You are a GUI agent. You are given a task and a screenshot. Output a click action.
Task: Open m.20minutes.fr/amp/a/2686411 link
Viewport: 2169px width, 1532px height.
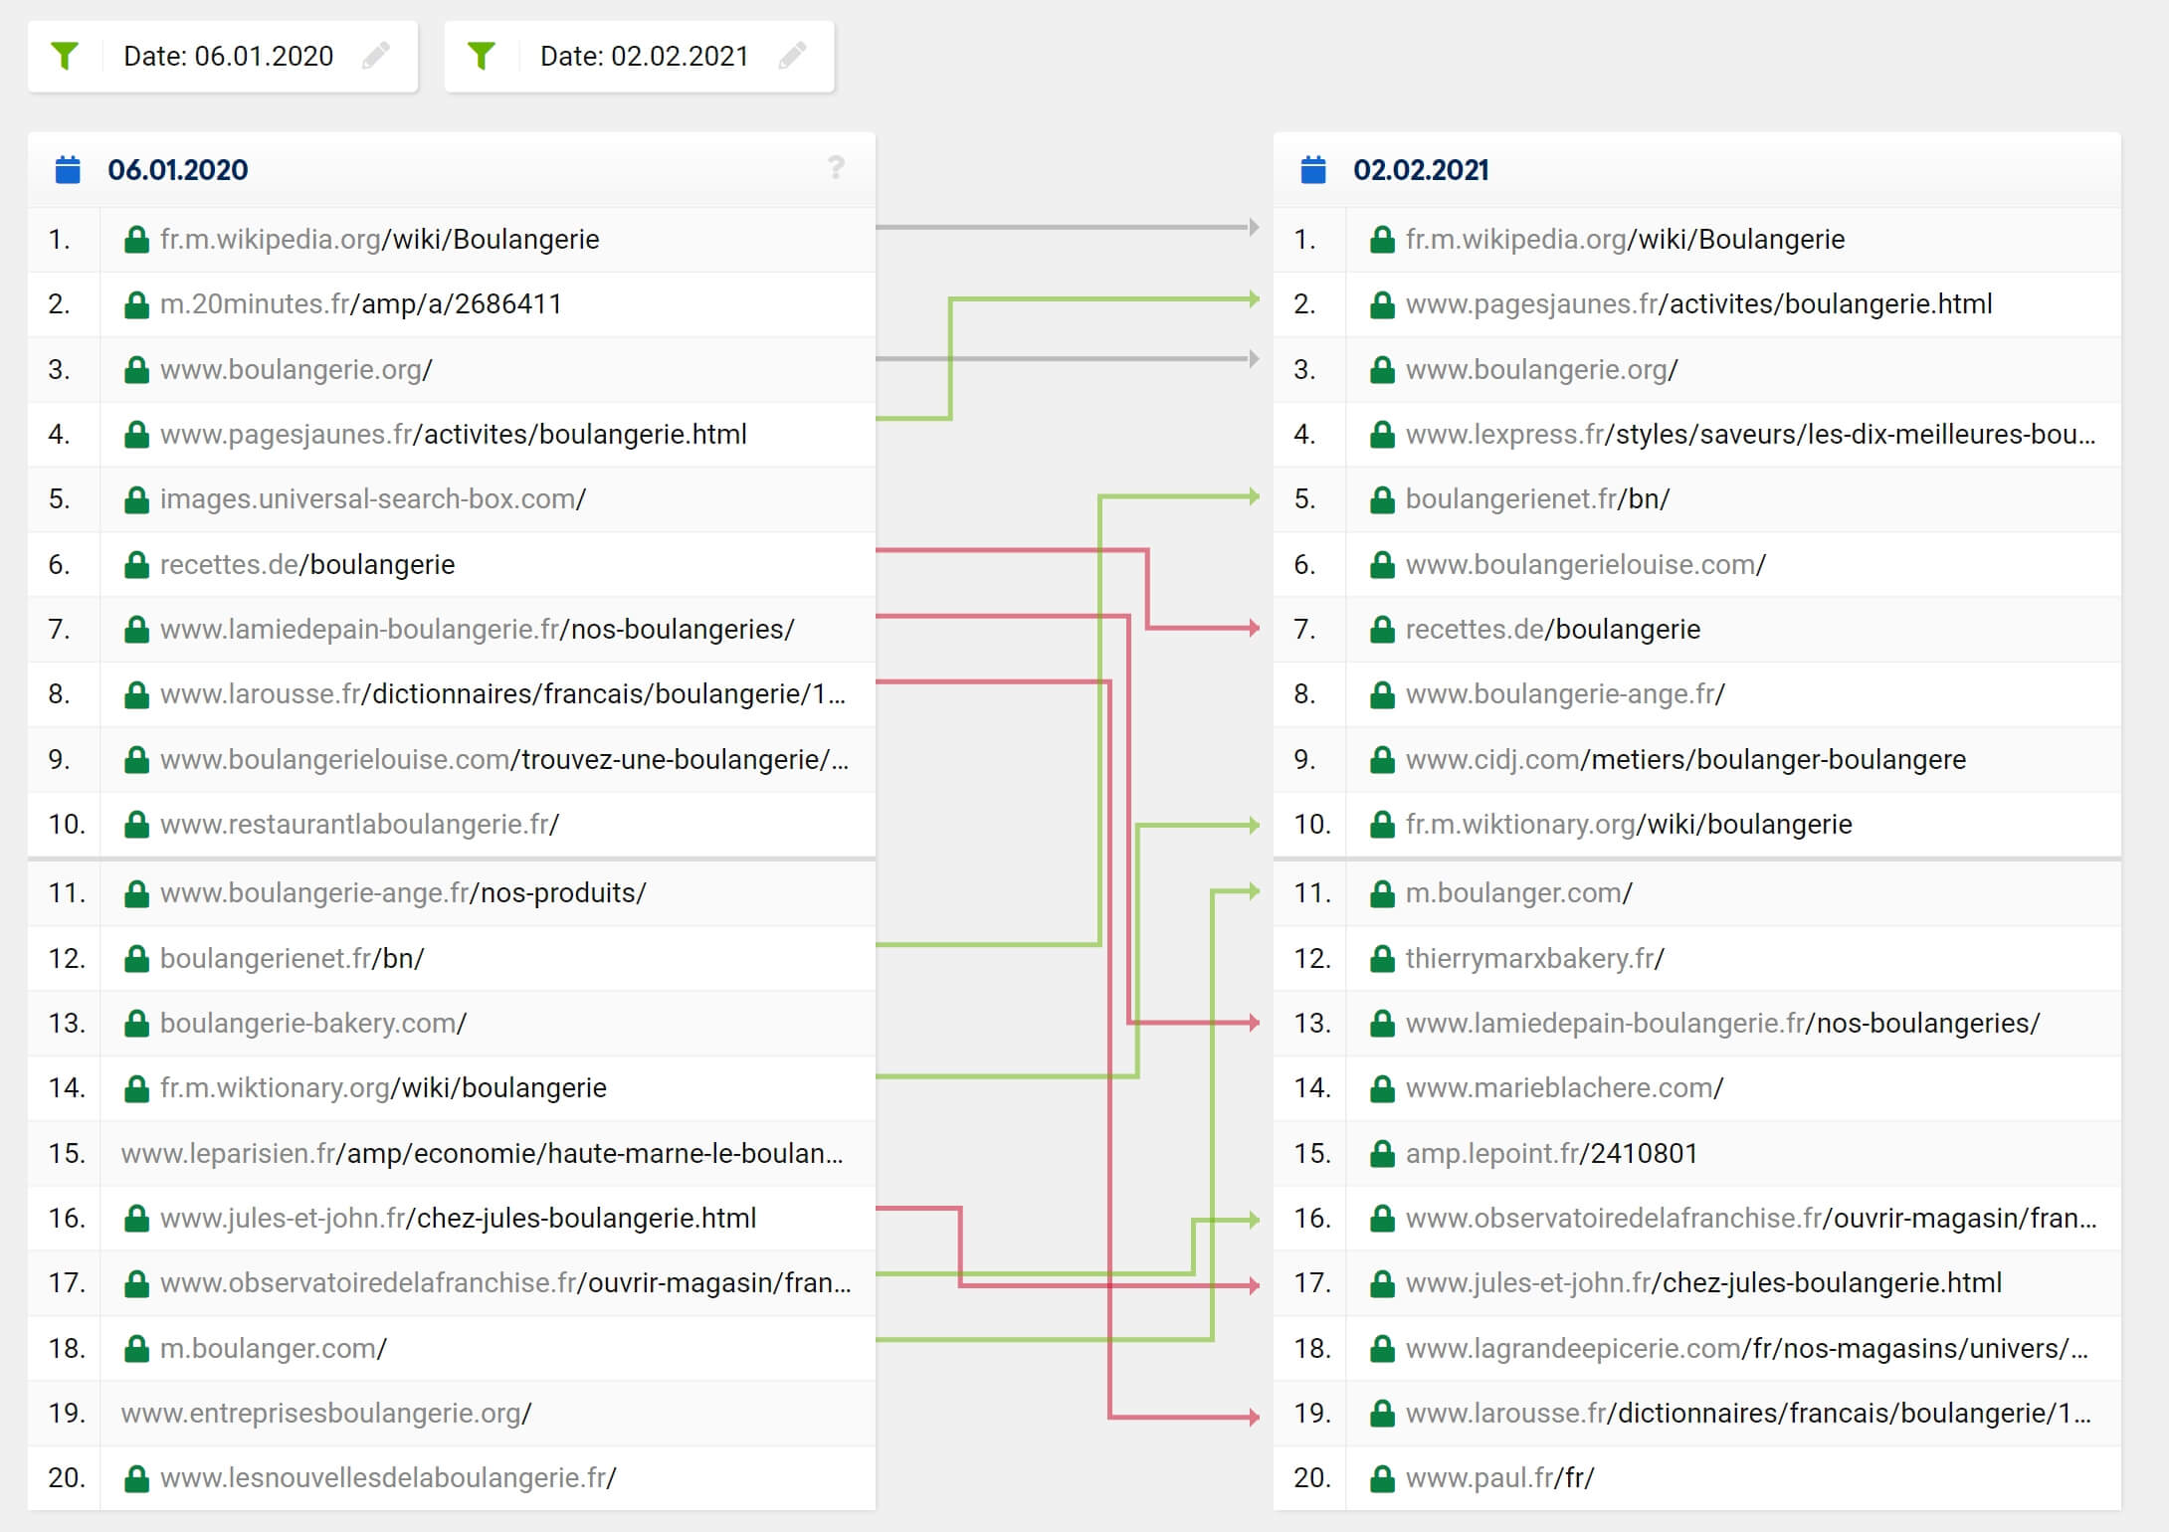(361, 304)
